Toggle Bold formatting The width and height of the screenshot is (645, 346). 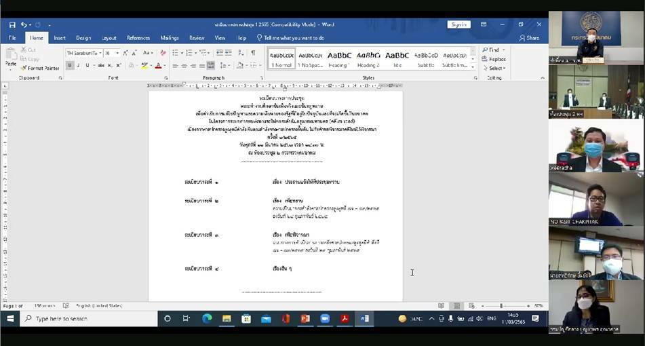(69, 66)
